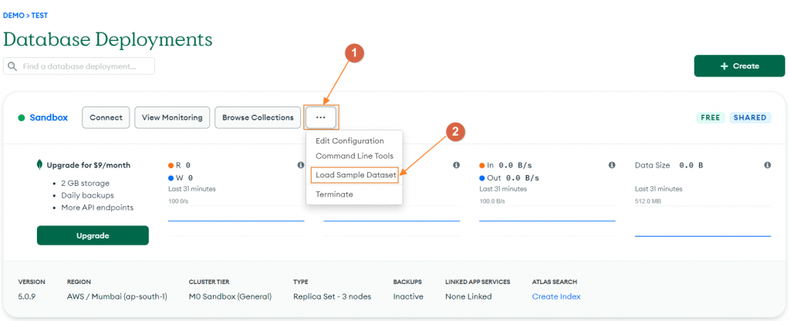790x321 pixels.
Task: Click the Daily backups bullet
Action: click(88, 195)
